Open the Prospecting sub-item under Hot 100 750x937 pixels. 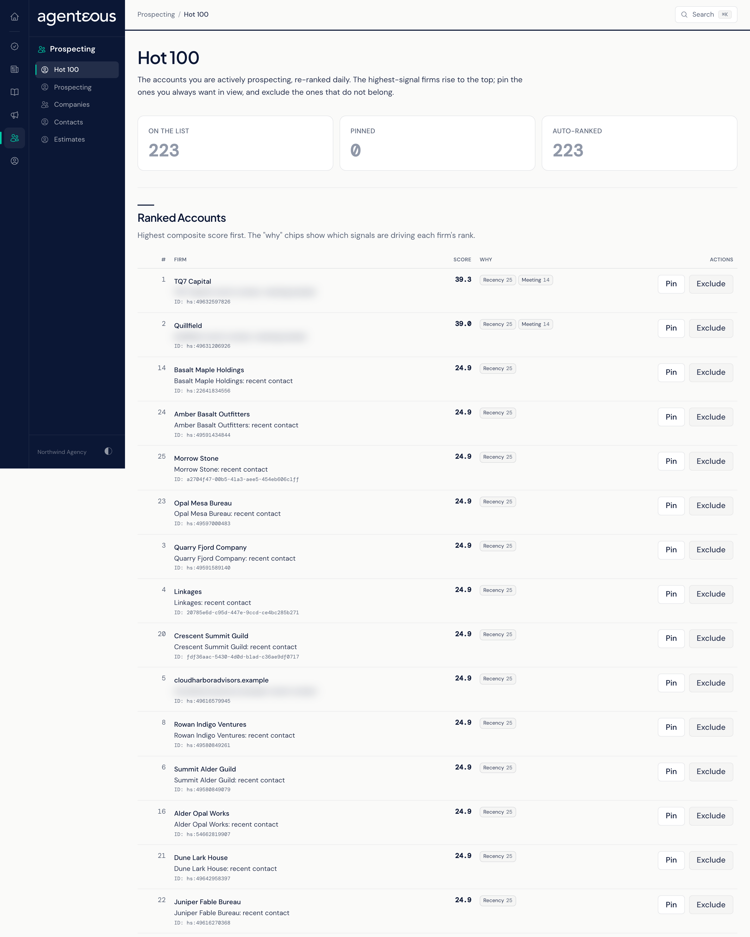point(77,87)
